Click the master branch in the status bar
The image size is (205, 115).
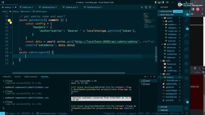click(11, 113)
